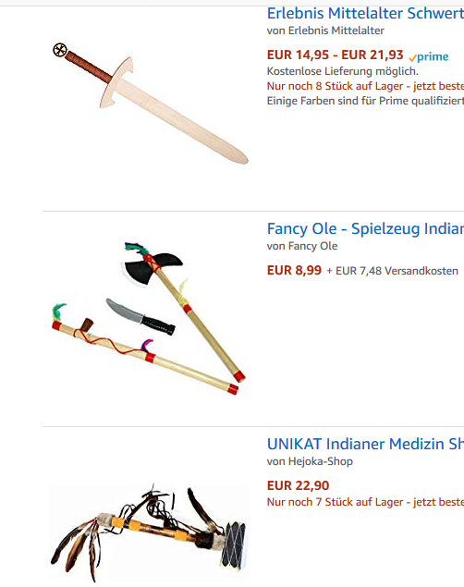Click the Erlebnis Mittelalter Schwert title
The height and width of the screenshot is (587, 464).
coord(365,14)
